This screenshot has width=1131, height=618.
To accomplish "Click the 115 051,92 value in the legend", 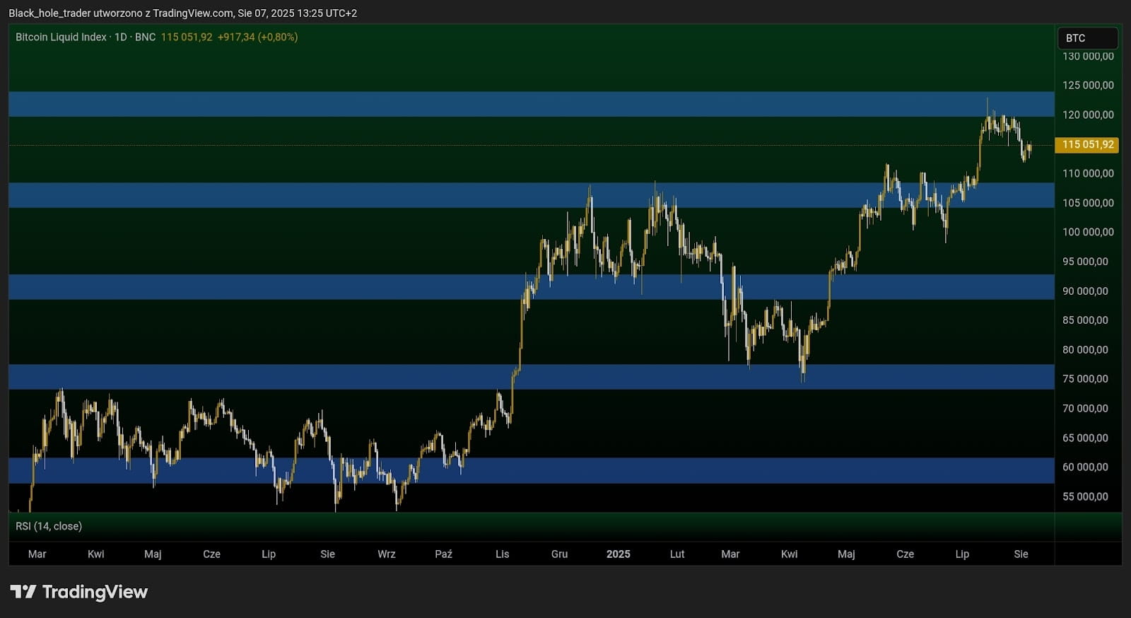I will [x=187, y=37].
